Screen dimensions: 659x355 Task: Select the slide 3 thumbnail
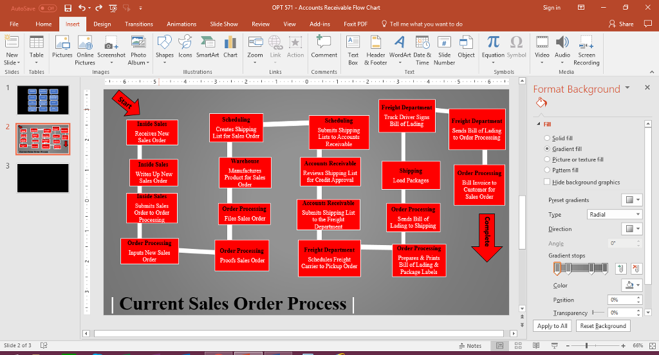42,178
